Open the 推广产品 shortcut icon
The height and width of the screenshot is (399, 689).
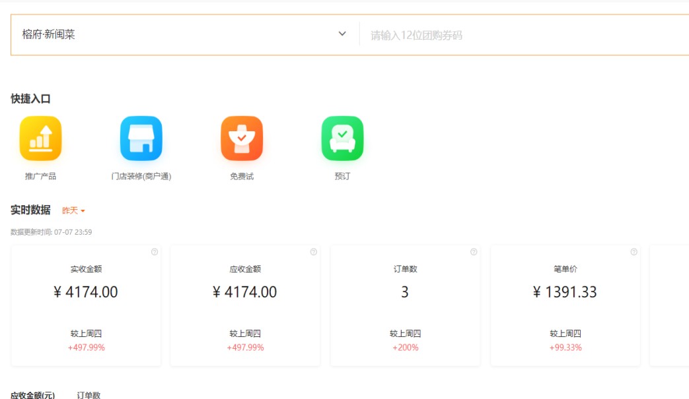click(40, 138)
